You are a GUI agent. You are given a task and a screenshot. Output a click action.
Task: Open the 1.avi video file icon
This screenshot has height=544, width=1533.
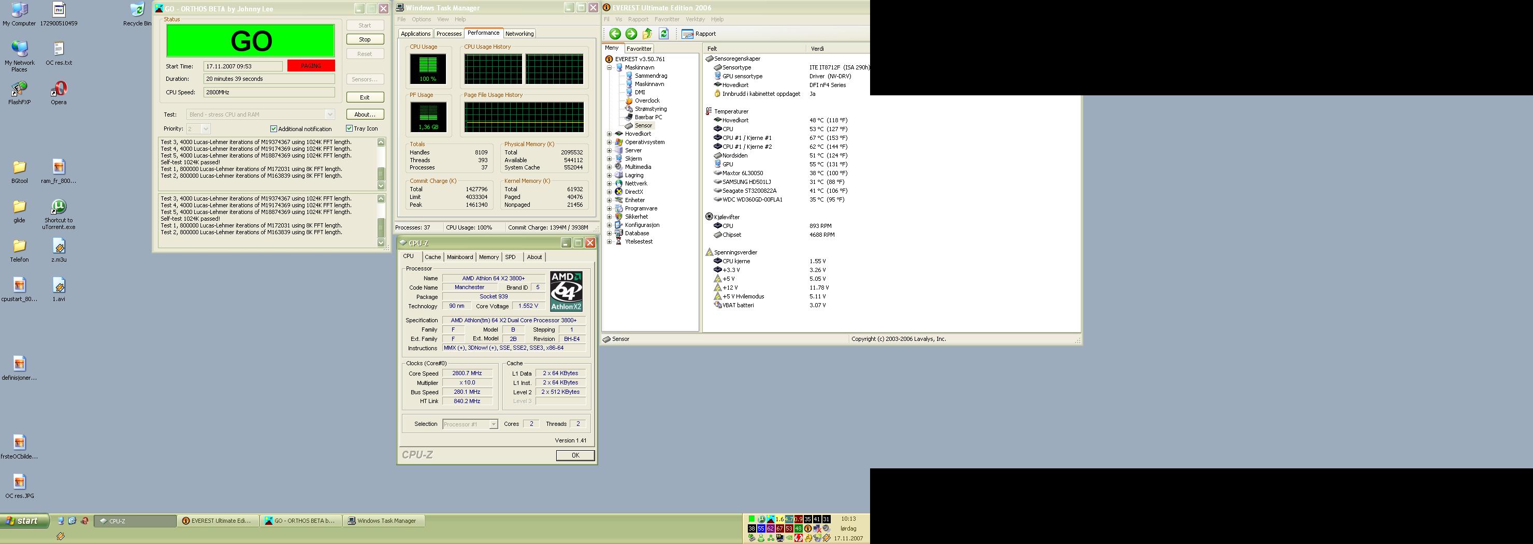click(59, 290)
